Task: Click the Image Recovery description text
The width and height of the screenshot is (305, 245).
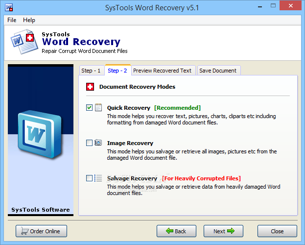Action: (x=192, y=154)
